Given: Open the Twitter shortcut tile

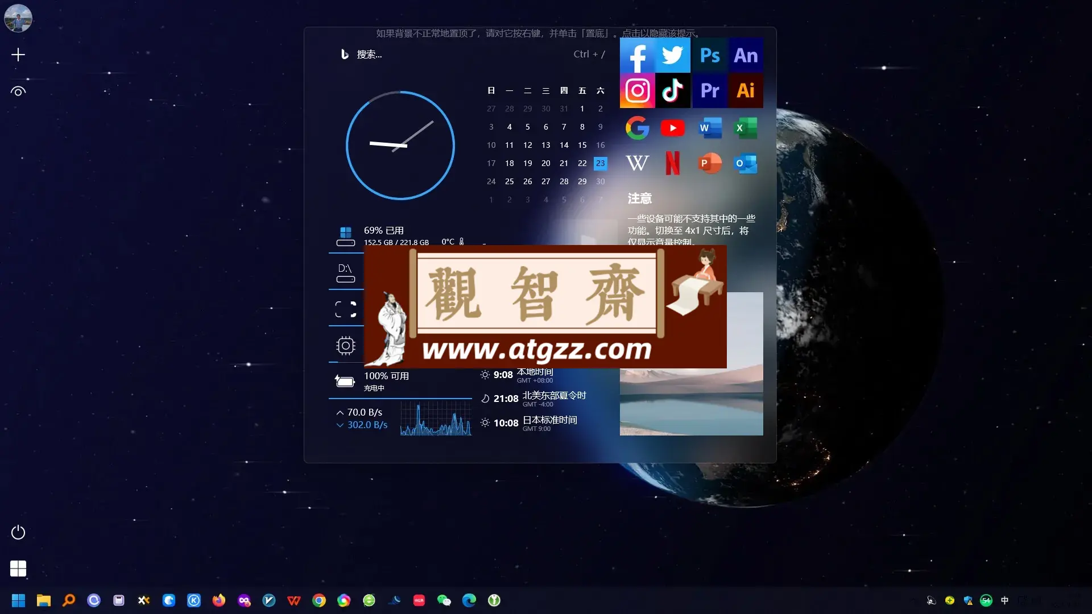Looking at the screenshot, I should [x=673, y=55].
